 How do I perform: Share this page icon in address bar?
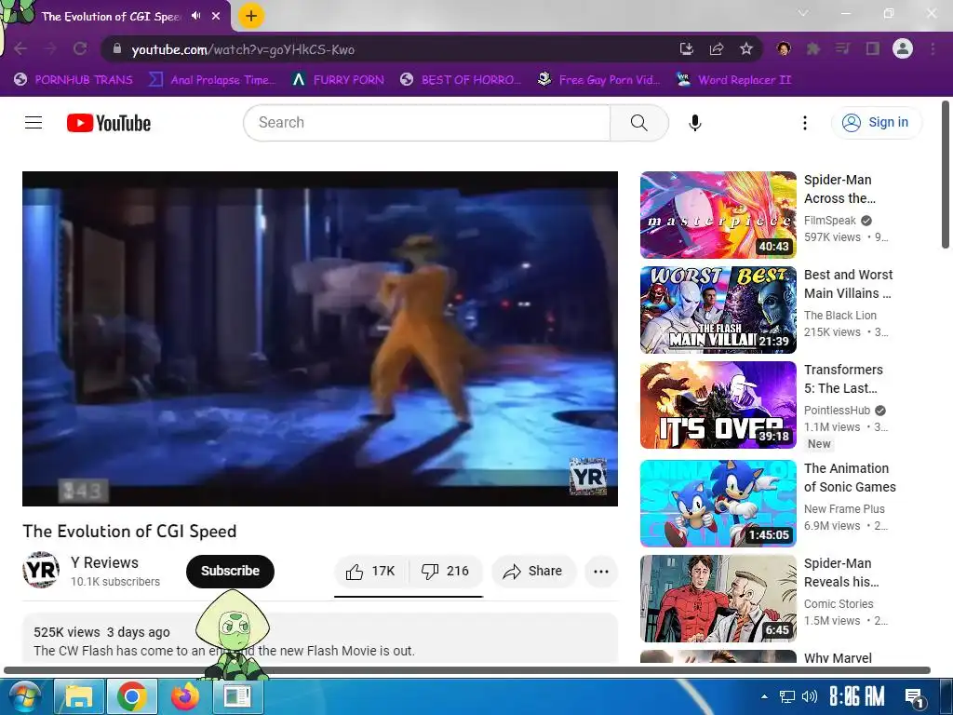click(717, 48)
